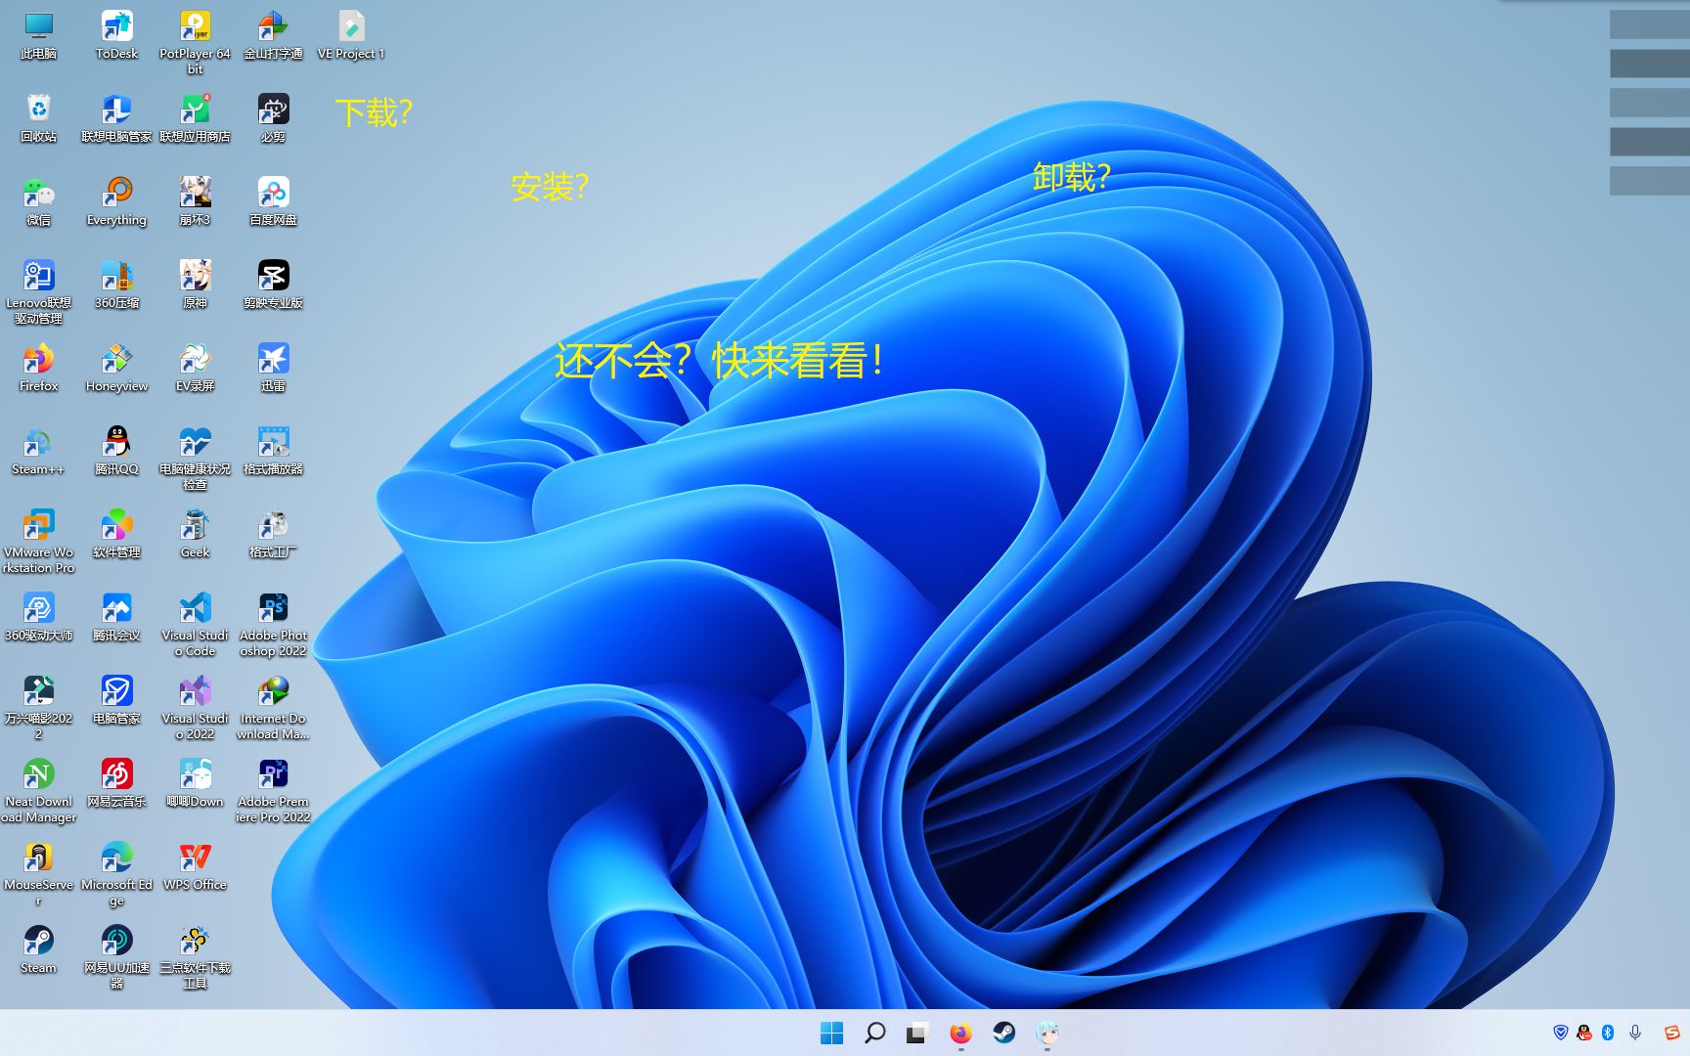1690x1056 pixels.
Task: Open the Start menu
Action: (832, 1032)
